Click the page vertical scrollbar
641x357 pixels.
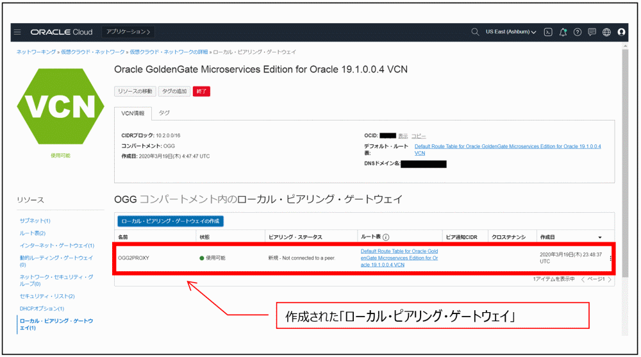(625, 163)
